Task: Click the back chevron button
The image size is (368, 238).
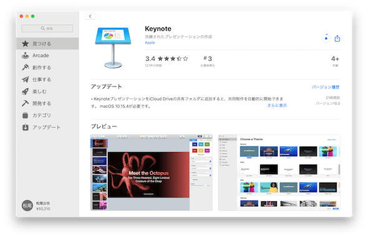Action: [90, 16]
